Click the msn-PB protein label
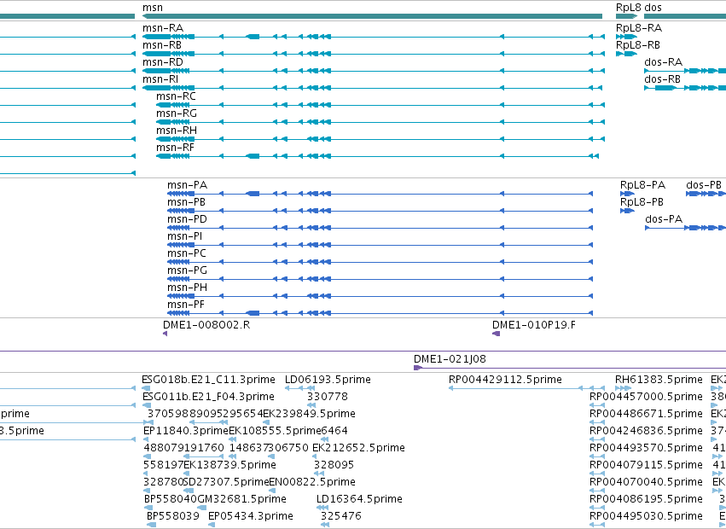This screenshot has width=726, height=529. coord(186,202)
